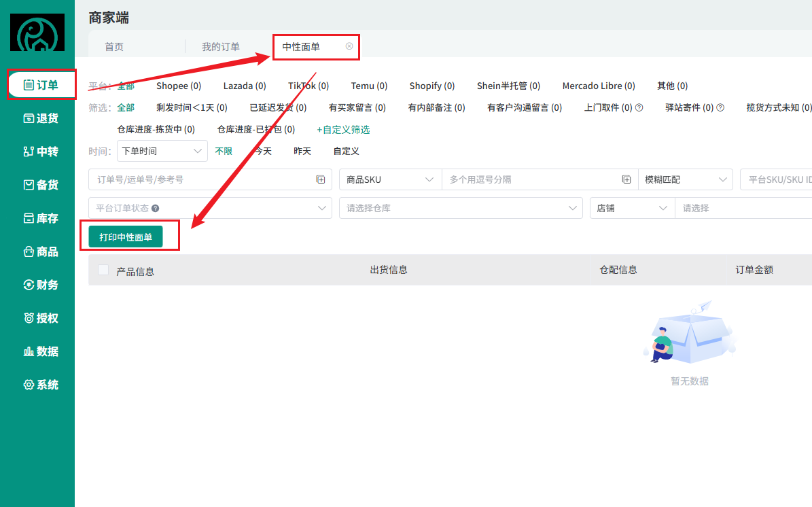The height and width of the screenshot is (507, 812).
Task: Close the 中性面单 tab
Action: [x=349, y=46]
